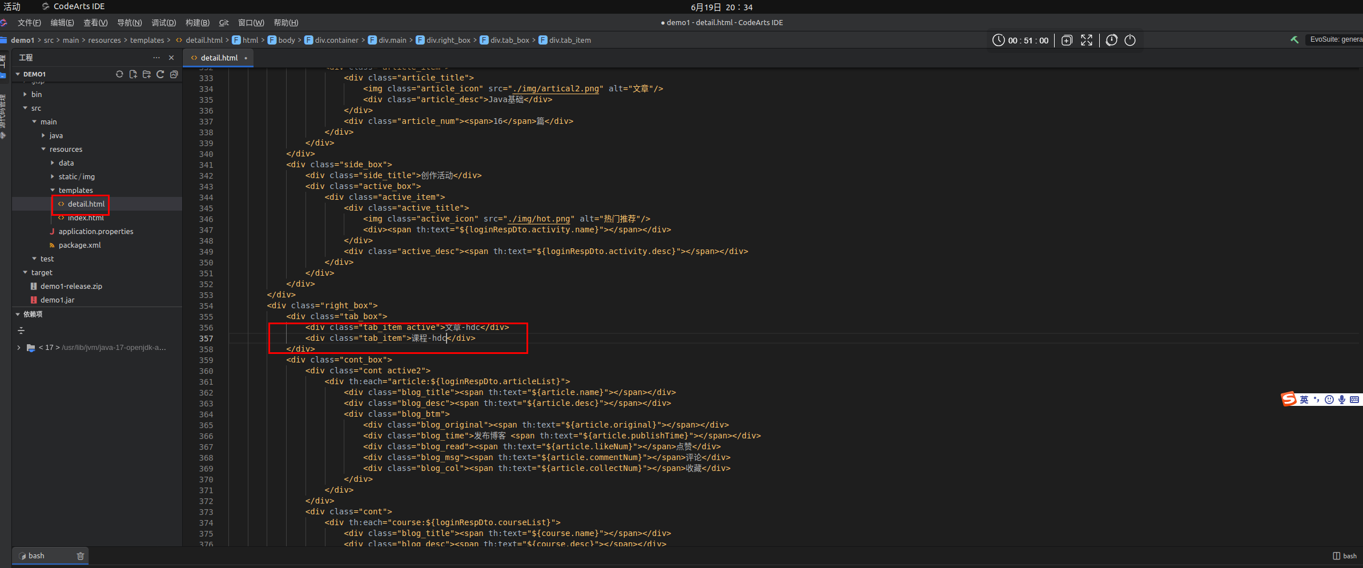
Task: Click the fullscreen expand arrows icon
Action: pos(1087,40)
